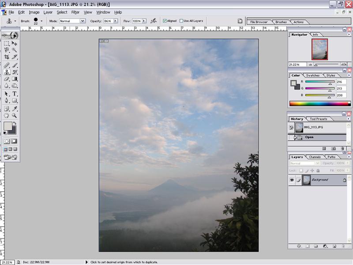Open the tool preset picker arrow
Screen dimensions: 353x265
(x=15, y=21)
